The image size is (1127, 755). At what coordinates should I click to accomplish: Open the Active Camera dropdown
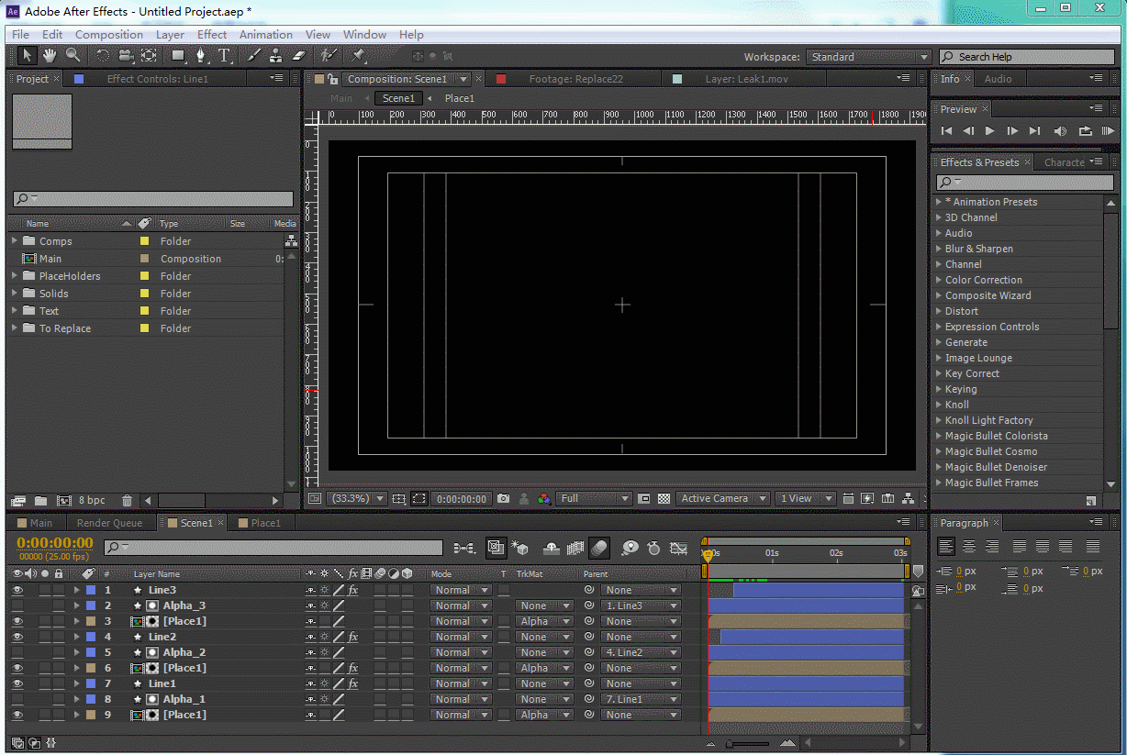(723, 498)
